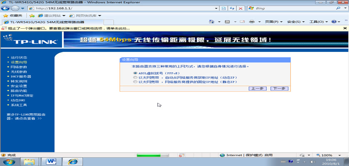349x166 pixels.
Task: Open DHCP服务器 in the router sidebar
Action: (x=21, y=77)
